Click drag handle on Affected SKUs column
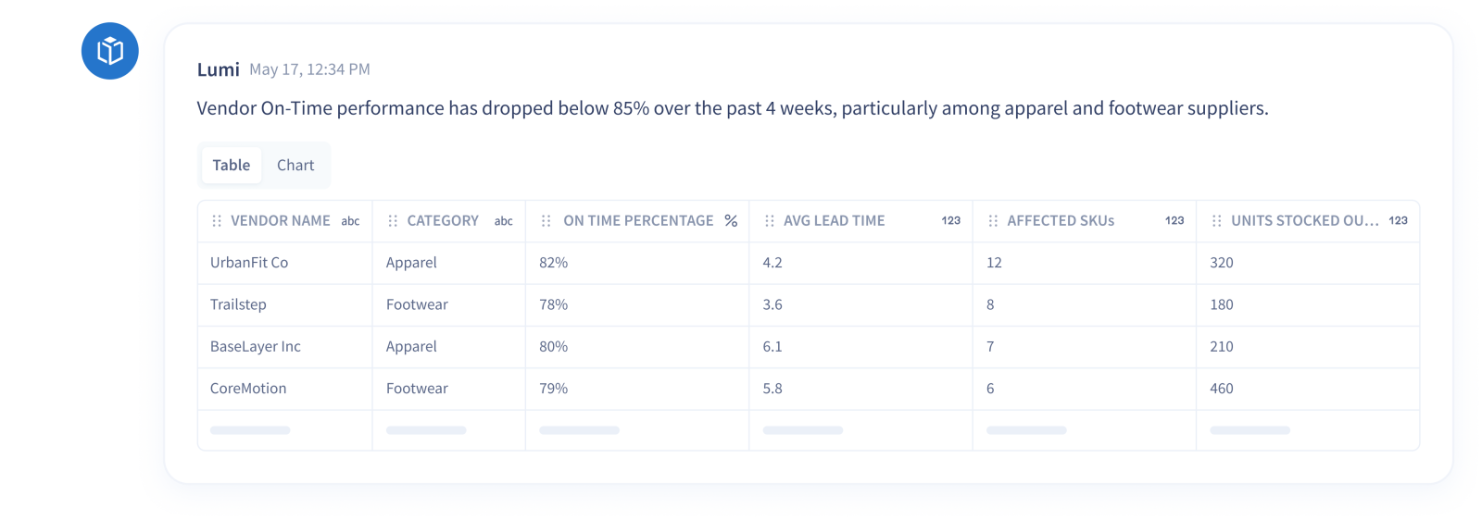Viewport: 1482px width, 520px height. click(x=993, y=221)
